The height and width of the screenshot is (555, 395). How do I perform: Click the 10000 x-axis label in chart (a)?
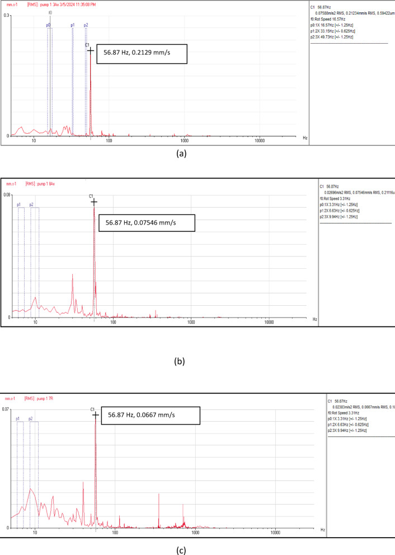pyautogui.click(x=260, y=141)
